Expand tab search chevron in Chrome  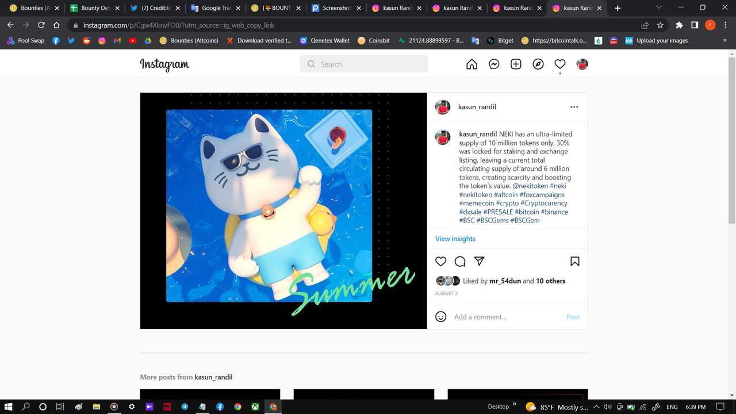click(x=659, y=7)
